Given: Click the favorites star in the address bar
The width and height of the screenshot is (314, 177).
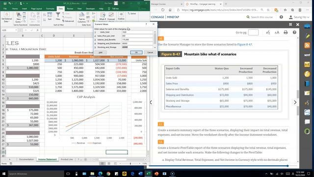Looking at the screenshot, I should click(x=268, y=10).
